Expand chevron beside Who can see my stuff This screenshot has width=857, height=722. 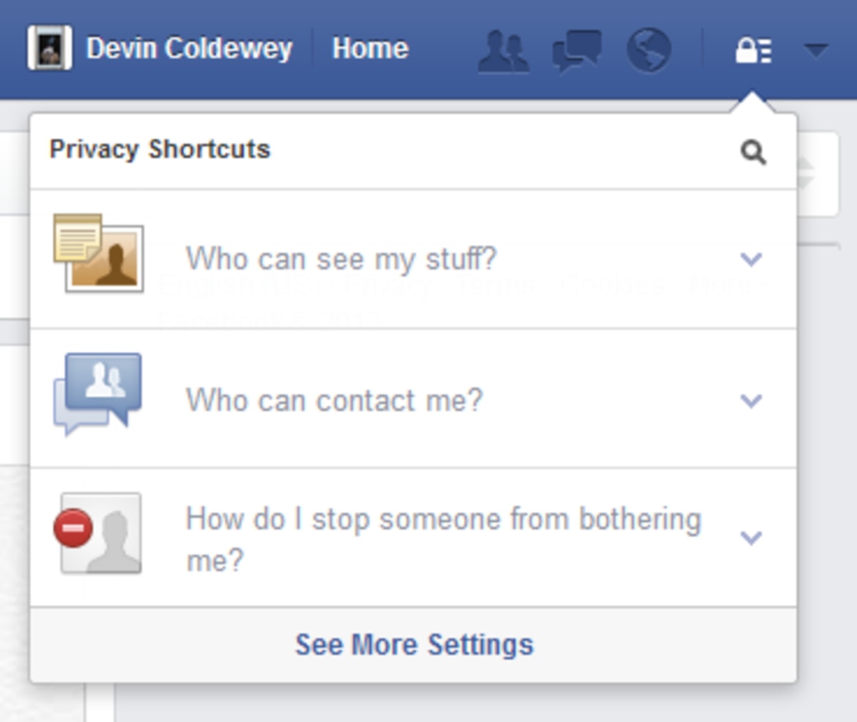point(751,260)
